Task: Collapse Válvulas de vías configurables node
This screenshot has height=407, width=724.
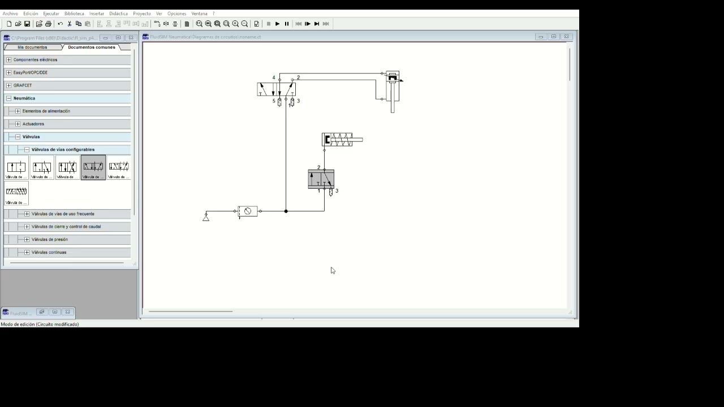Action: point(27,150)
